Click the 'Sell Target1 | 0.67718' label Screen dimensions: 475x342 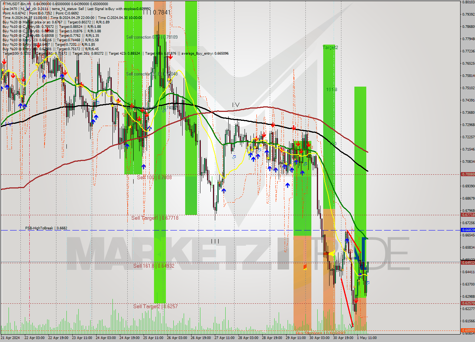tap(155, 218)
